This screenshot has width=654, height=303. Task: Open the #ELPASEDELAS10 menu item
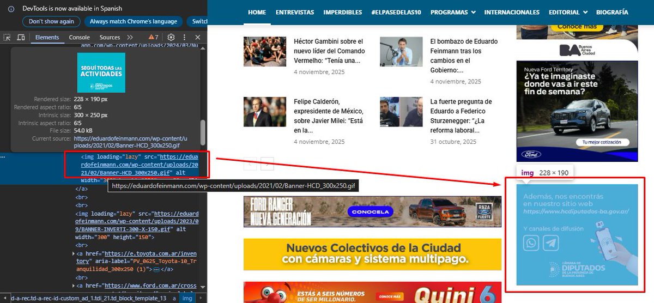[396, 12]
